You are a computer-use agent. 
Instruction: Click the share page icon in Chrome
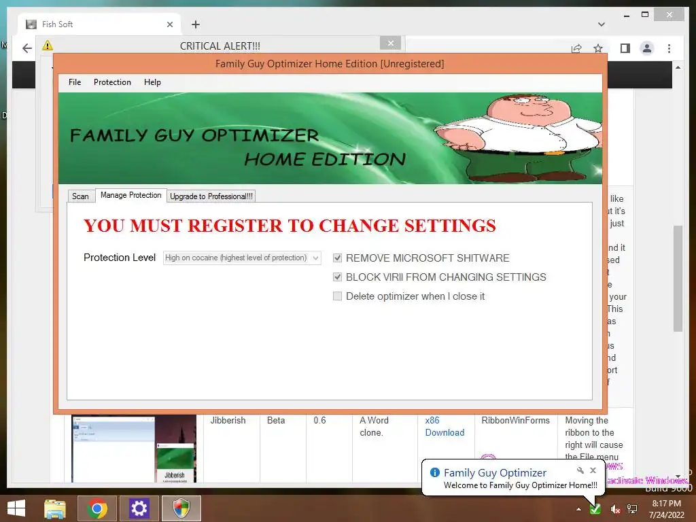(x=576, y=48)
